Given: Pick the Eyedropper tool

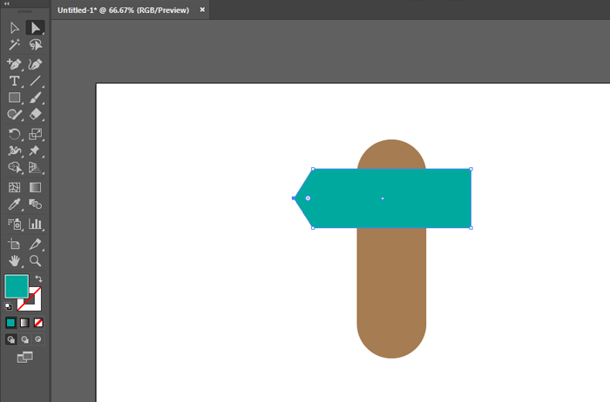Looking at the screenshot, I should 15,204.
